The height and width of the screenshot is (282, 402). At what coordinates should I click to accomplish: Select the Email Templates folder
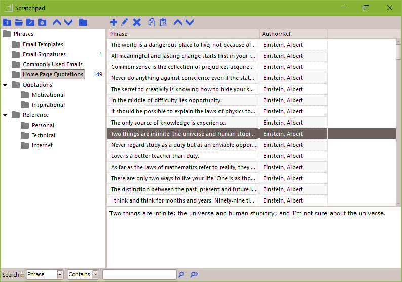43,44
